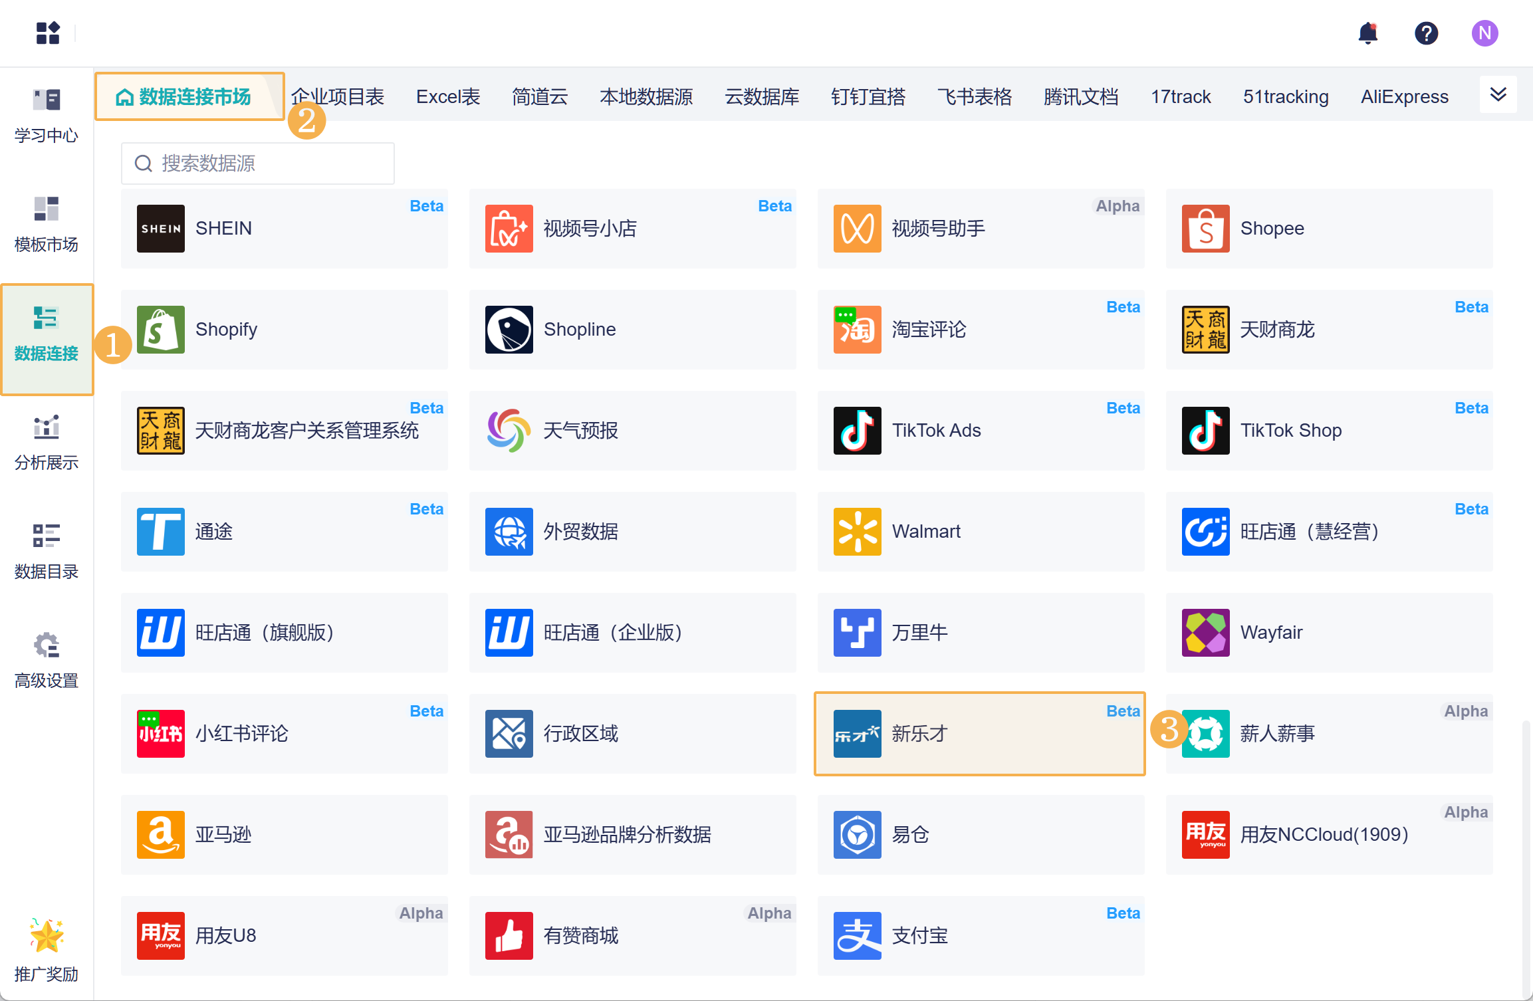Open 学习中心 in sidebar
The image size is (1533, 1001).
tap(47, 116)
